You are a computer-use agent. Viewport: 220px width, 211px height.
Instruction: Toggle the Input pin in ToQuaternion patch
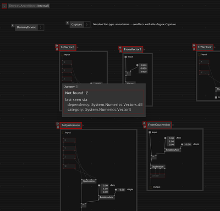pyautogui.click(x=63, y=133)
